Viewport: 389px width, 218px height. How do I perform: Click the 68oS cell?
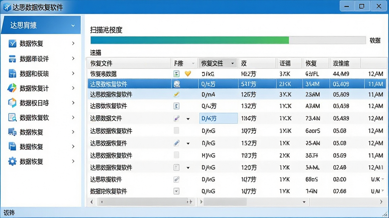[312, 179]
